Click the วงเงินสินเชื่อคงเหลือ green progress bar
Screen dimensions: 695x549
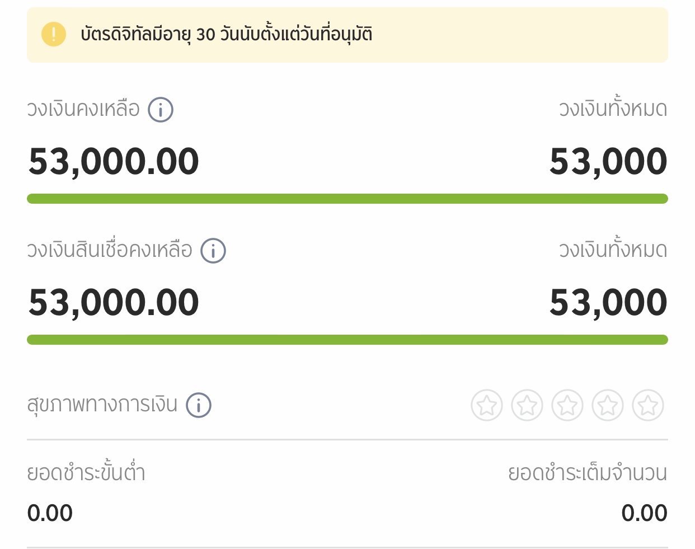tap(347, 340)
